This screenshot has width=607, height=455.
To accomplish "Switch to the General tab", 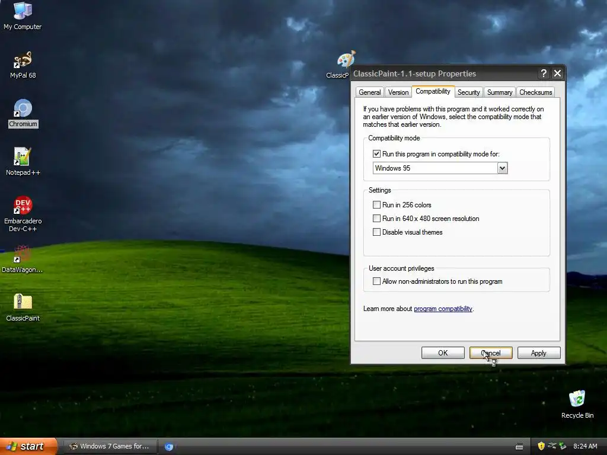I will (x=369, y=92).
